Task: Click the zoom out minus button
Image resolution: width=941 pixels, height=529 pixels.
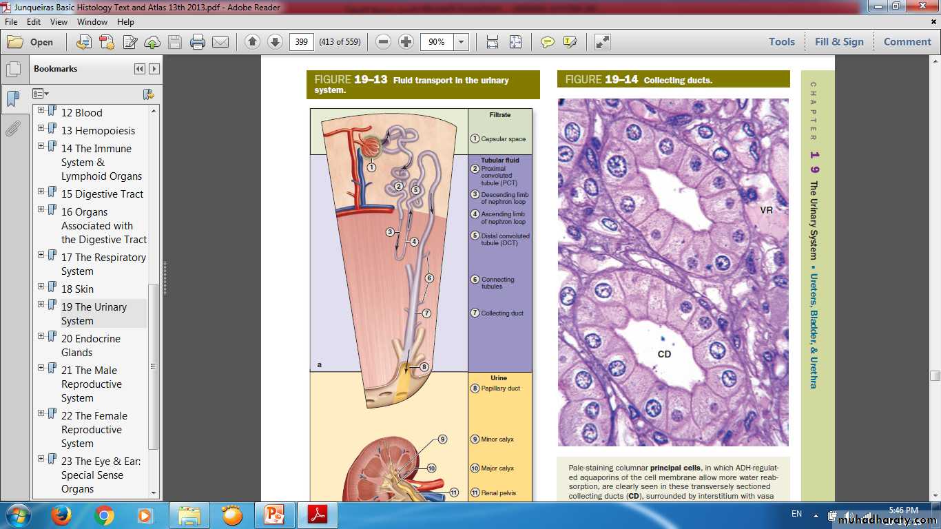Action: [x=384, y=42]
